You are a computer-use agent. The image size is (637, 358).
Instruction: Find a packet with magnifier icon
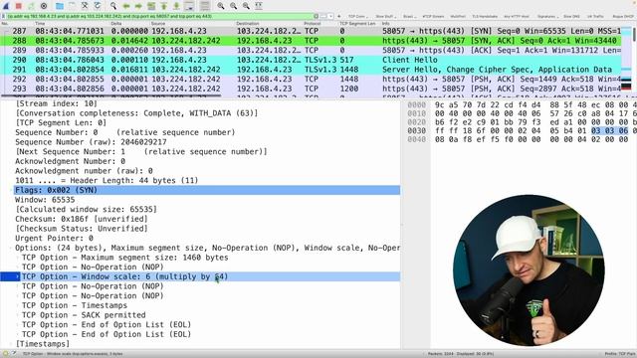pyautogui.click(x=113, y=6)
